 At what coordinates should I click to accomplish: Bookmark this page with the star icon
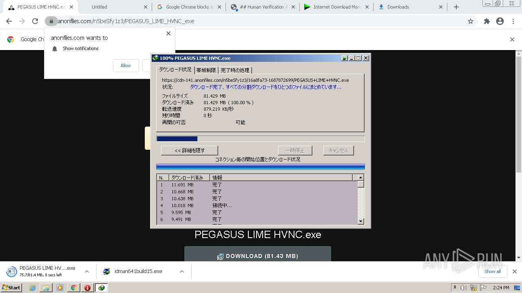471,21
